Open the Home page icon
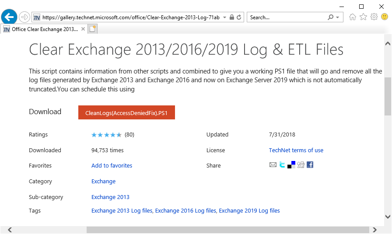This screenshot has width=392, height=234. (353, 17)
